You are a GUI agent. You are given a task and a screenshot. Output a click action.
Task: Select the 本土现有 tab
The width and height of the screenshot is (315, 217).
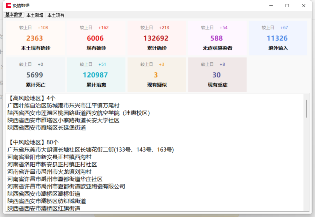coord(56,15)
